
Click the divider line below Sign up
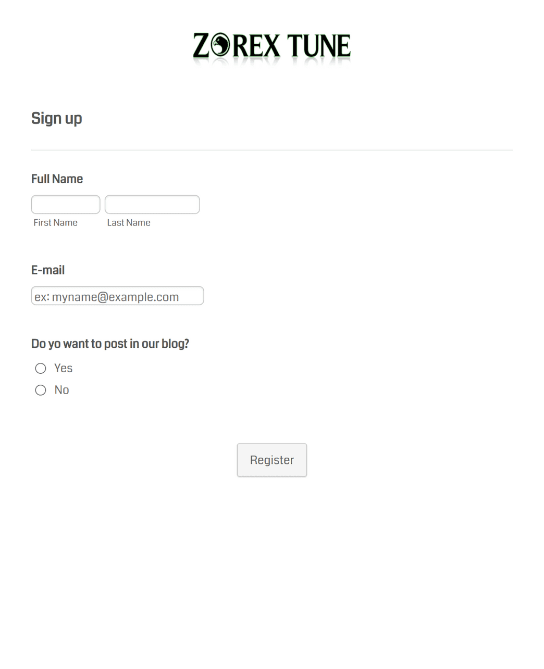point(272,150)
